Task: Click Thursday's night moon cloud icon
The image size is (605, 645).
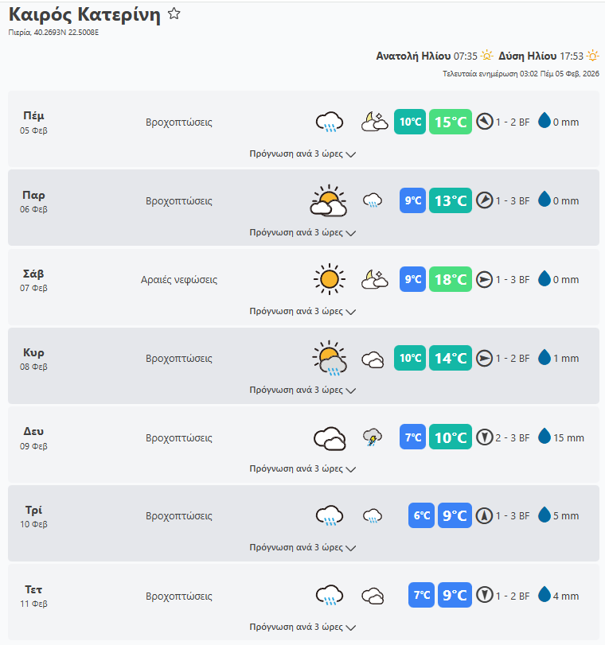Action: [373, 122]
